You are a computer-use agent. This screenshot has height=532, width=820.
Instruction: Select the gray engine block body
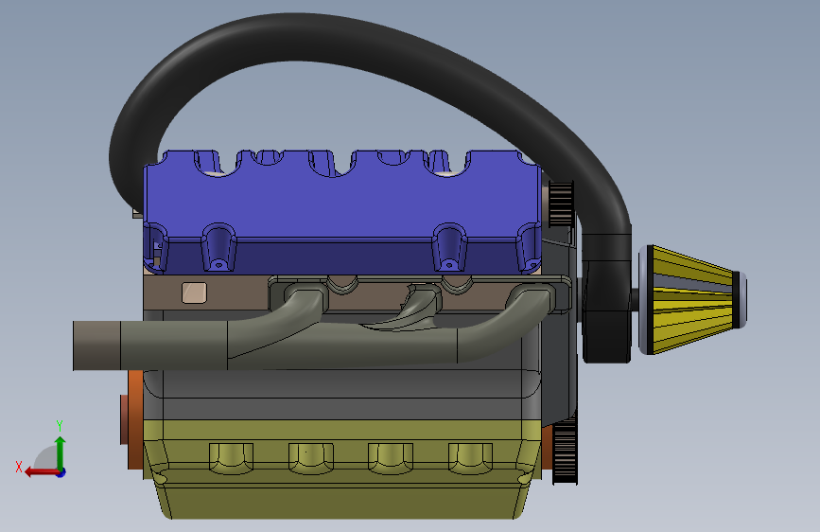coord(342,394)
